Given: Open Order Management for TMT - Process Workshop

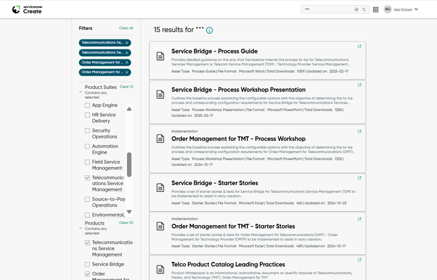Looking at the screenshot, I should click(239, 139).
